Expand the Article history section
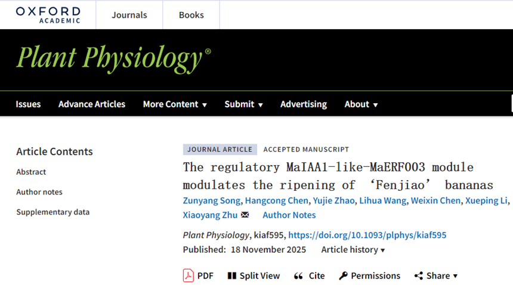Viewport: 513px width, 285px height. click(353, 250)
